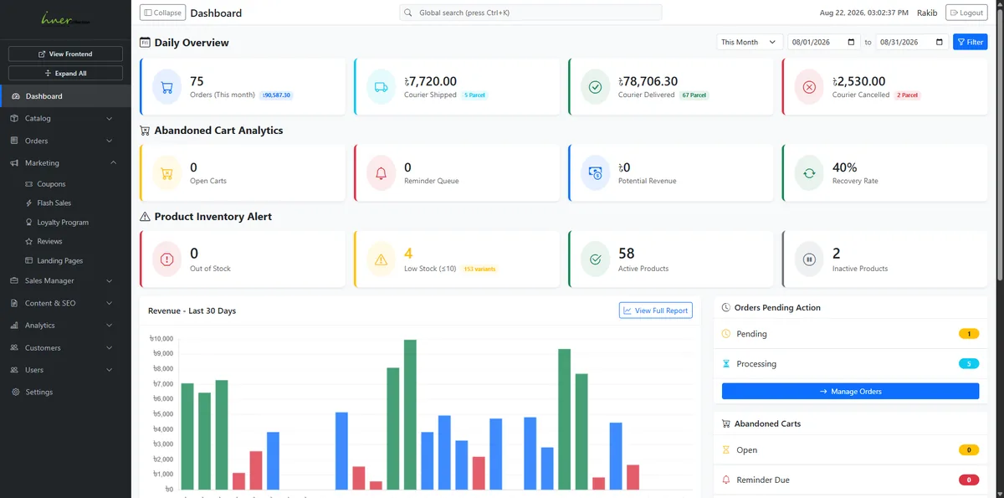The width and height of the screenshot is (1004, 498).
Task: Expand the Catalog sidebar menu
Action: [65, 119]
